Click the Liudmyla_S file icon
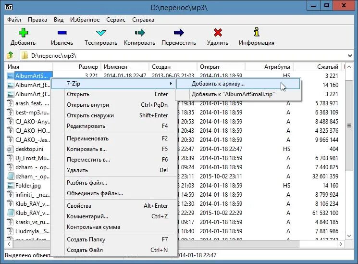This screenshot has width=358, height=264. pos(10,231)
